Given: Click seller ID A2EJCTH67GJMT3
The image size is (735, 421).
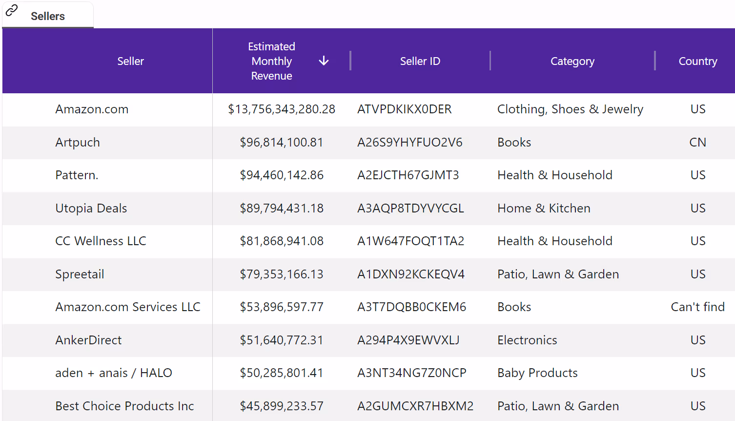Looking at the screenshot, I should (408, 175).
